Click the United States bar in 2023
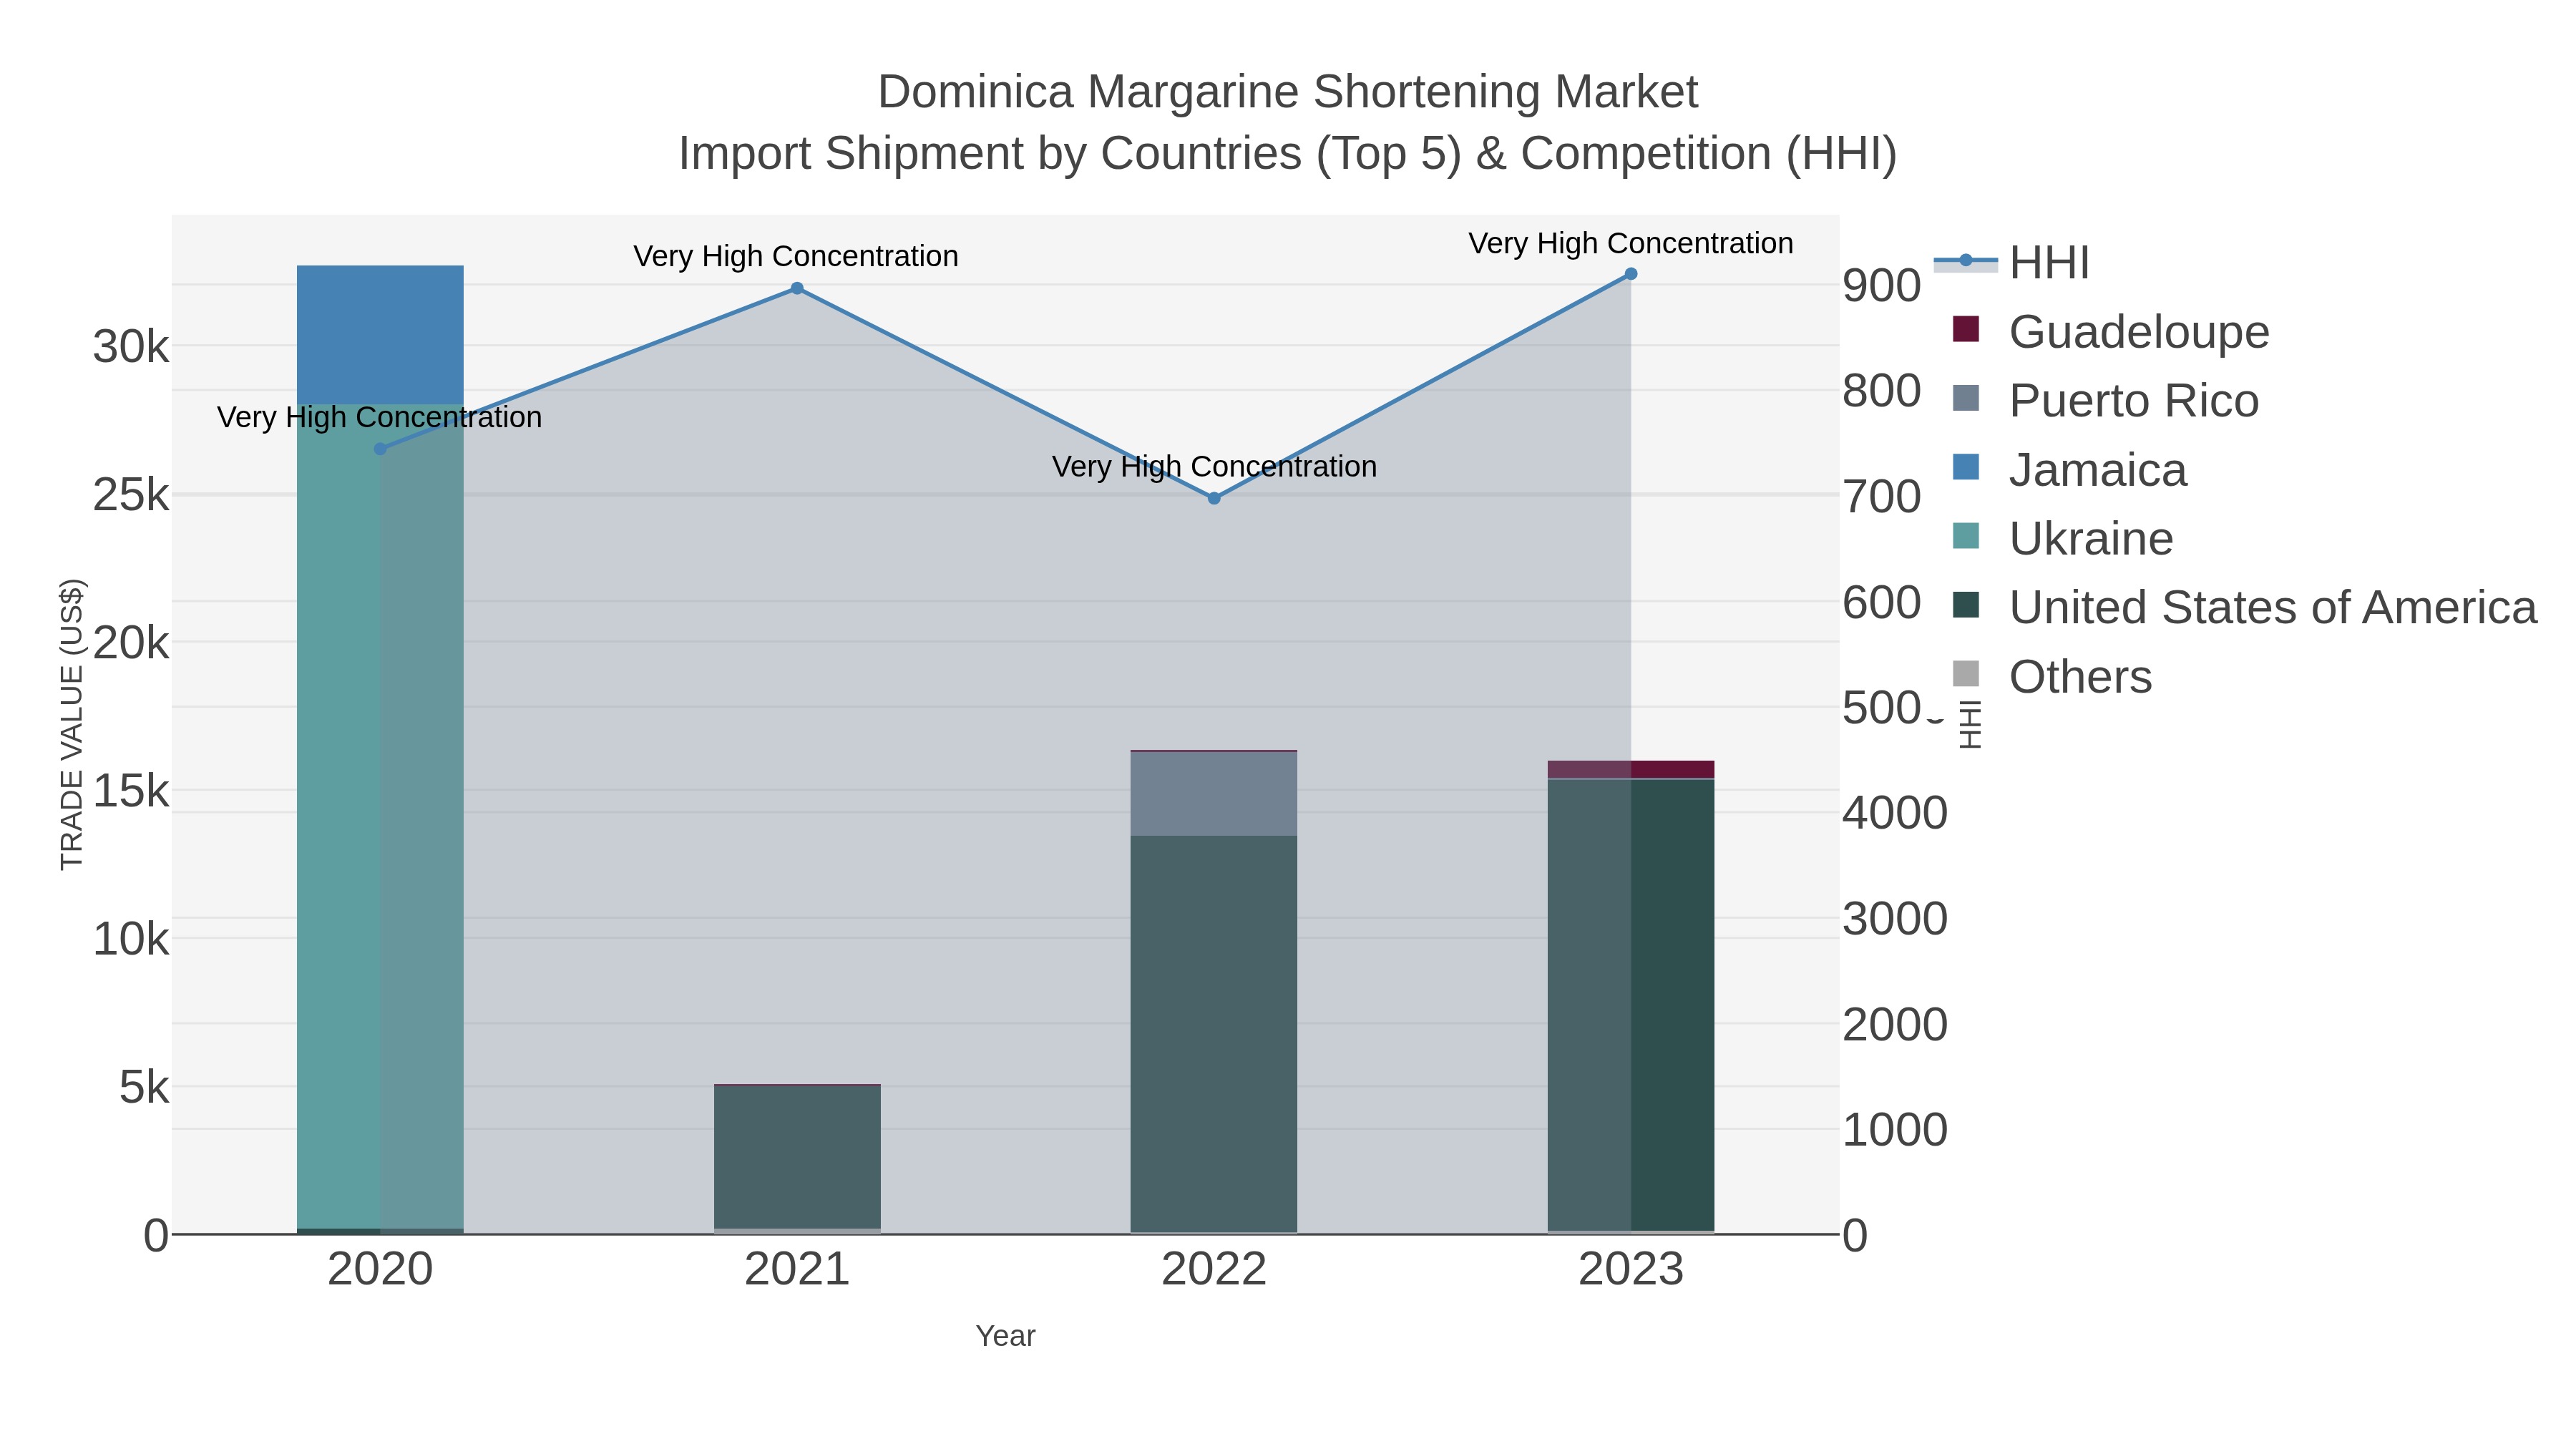This screenshot has height=1449, width=2576. coord(1631,1005)
